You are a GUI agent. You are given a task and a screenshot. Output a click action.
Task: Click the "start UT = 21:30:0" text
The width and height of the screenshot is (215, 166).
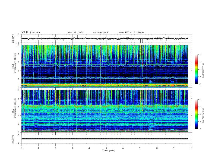(131, 33)
